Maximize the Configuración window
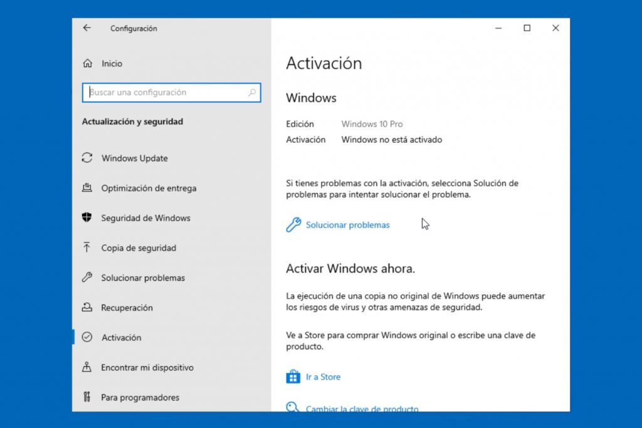Viewport: 642px width, 428px height. (x=527, y=28)
